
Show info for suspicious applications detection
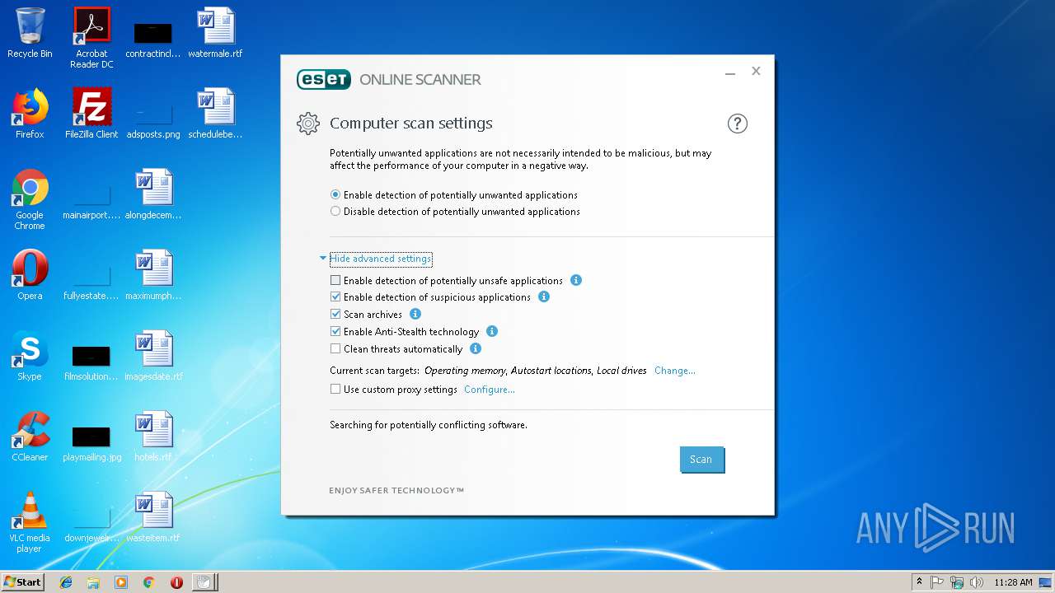[x=544, y=296]
